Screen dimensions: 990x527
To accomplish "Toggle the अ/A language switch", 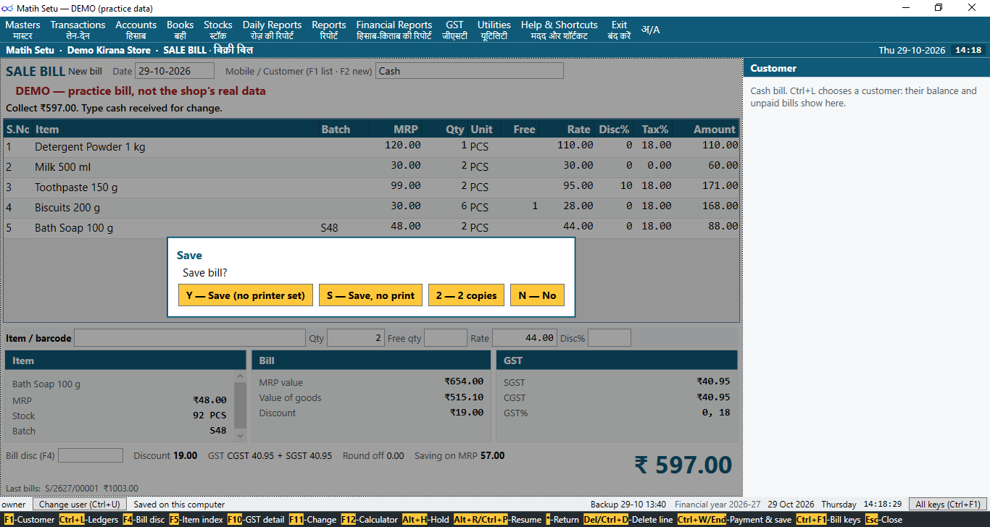I will click(650, 30).
